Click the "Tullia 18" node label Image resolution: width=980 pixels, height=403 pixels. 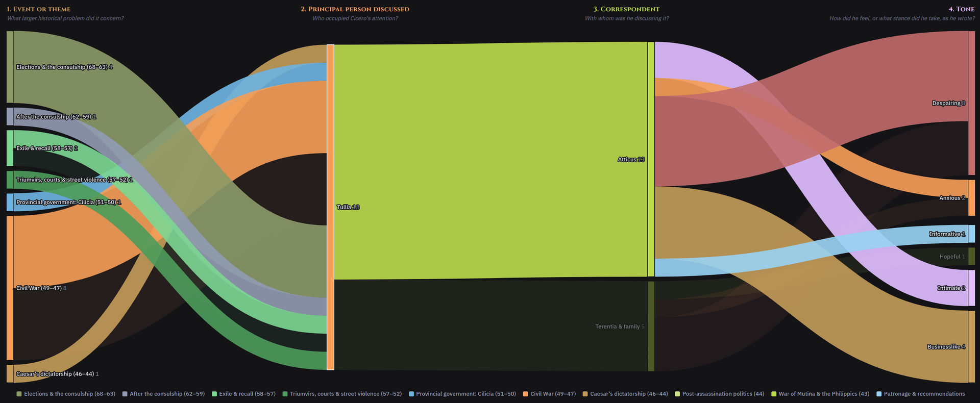pos(348,207)
